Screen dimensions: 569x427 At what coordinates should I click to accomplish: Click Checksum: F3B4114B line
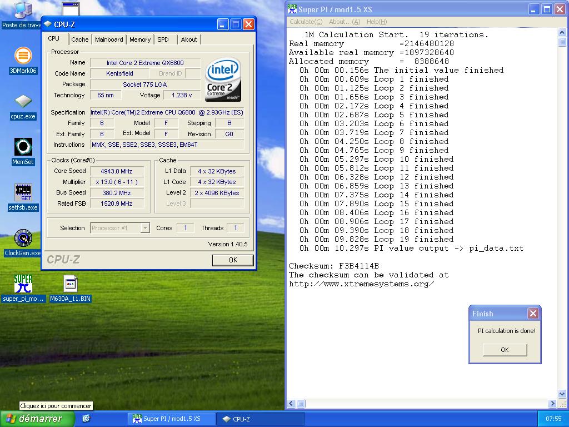pyautogui.click(x=334, y=266)
